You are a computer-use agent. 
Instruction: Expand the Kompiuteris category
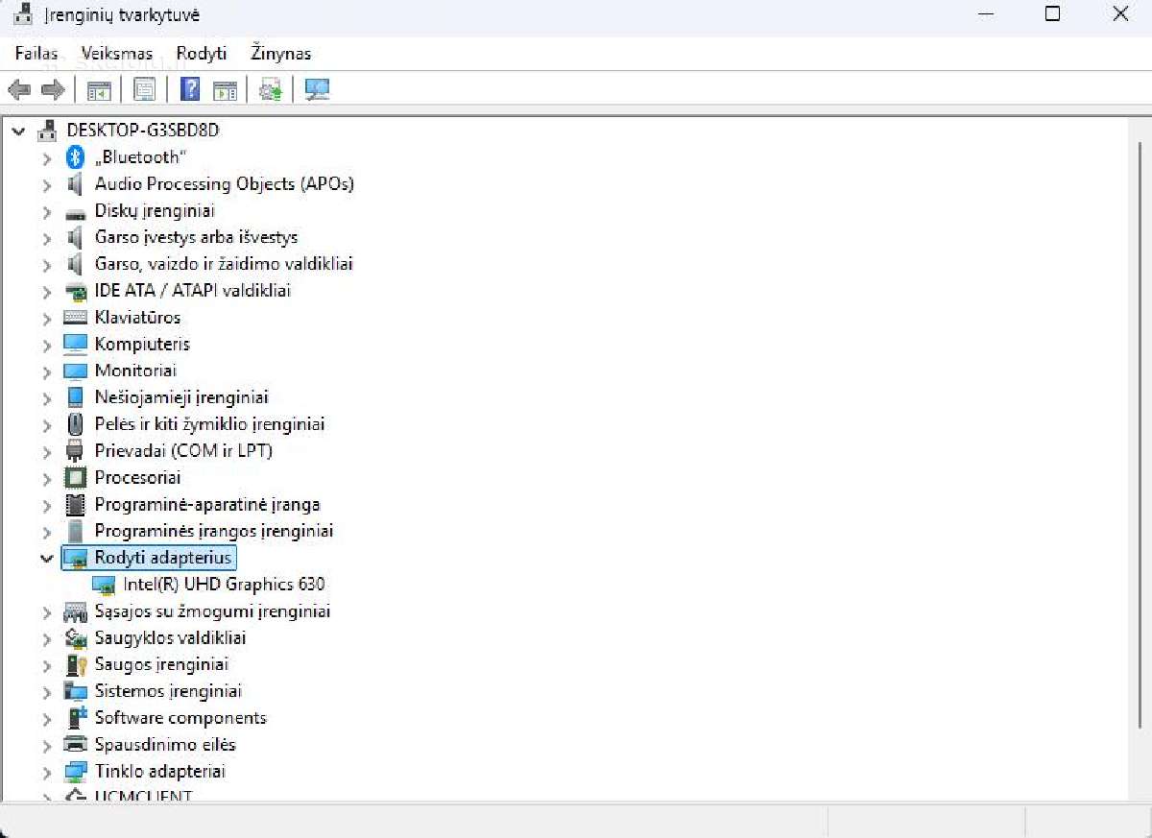click(x=46, y=345)
